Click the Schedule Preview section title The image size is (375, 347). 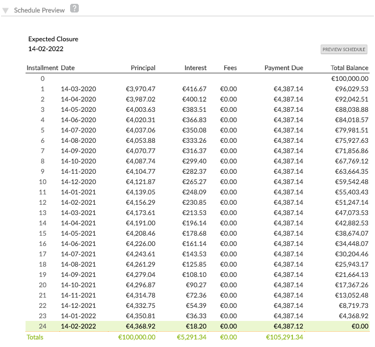pos(39,10)
